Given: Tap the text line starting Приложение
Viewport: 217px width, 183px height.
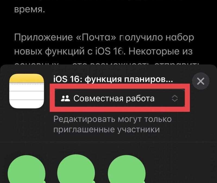Looking at the screenshot, I should click(x=104, y=38).
